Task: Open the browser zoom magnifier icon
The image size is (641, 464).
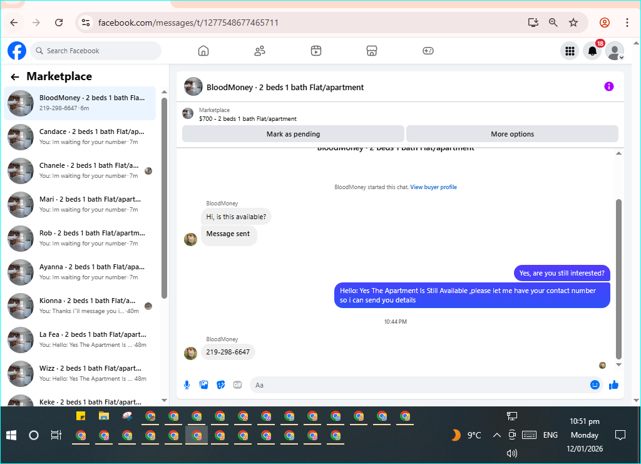Action: (553, 23)
